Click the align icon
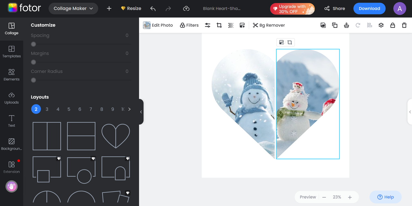Viewport: 412px width, 206px height. point(370,25)
